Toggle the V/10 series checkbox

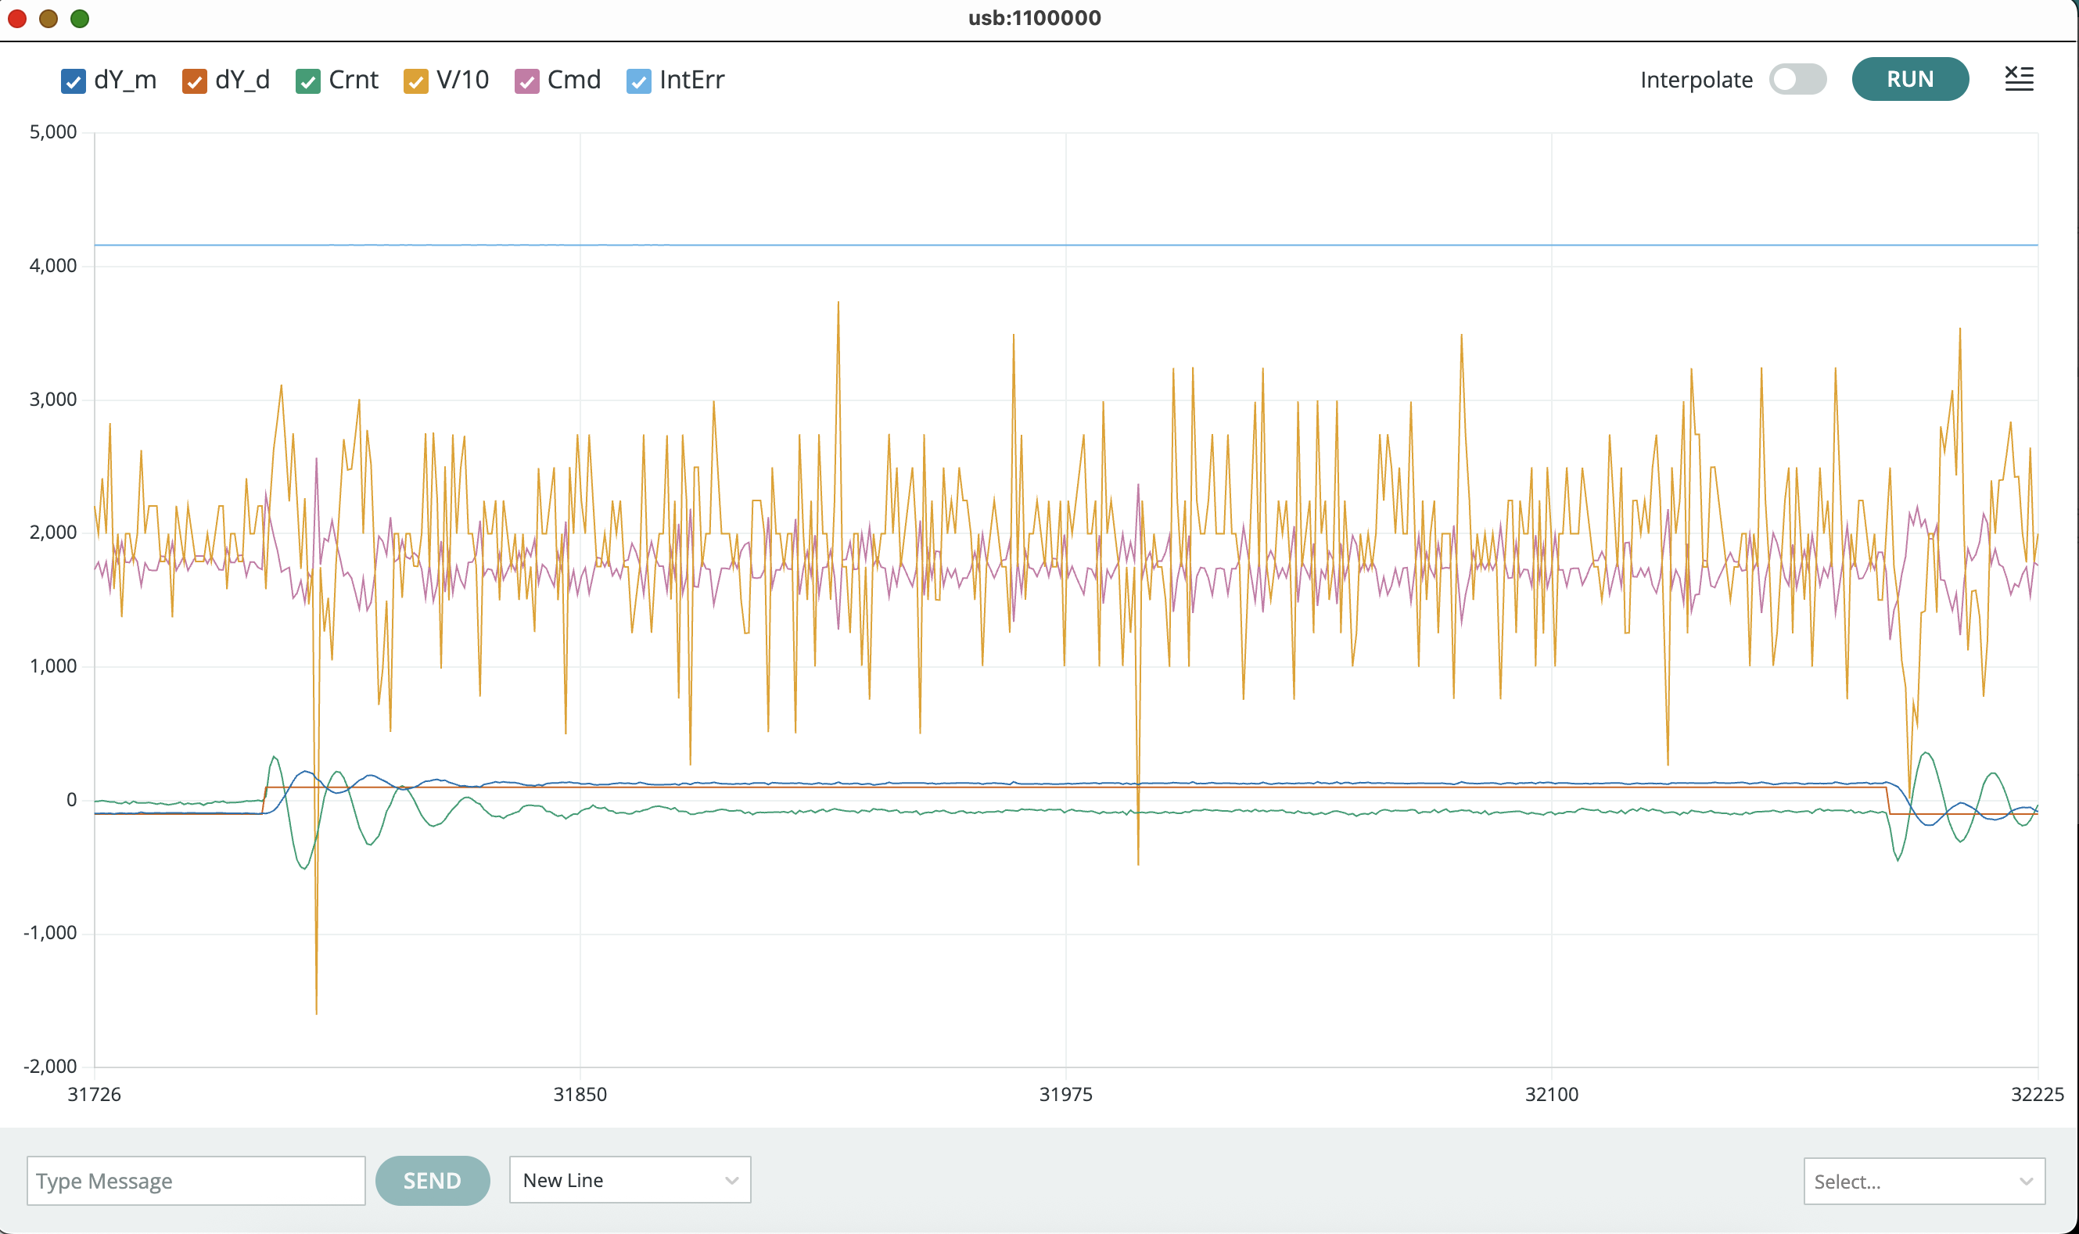(415, 81)
